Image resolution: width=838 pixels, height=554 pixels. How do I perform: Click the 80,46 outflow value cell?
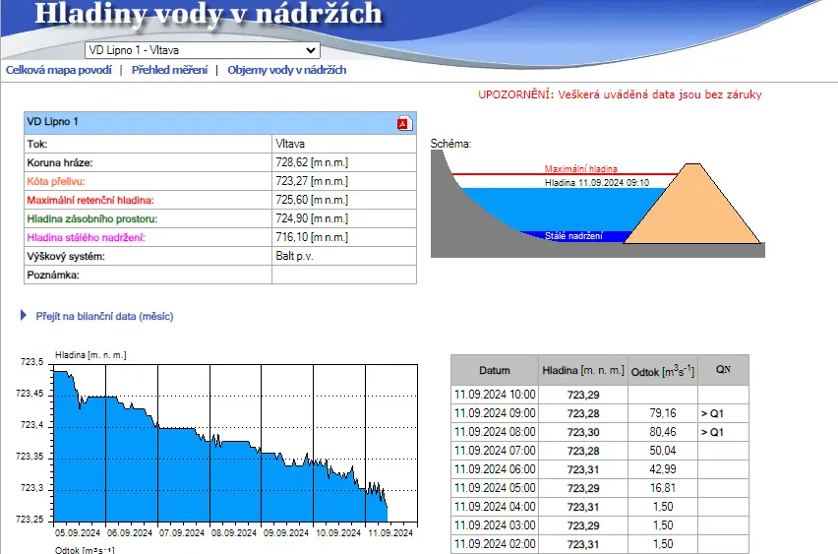(663, 432)
